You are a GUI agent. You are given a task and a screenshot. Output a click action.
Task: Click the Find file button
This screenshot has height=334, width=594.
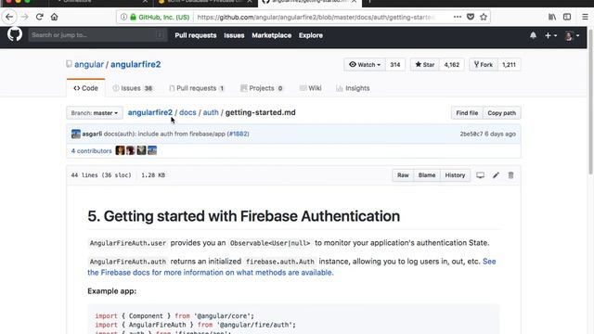[x=467, y=113]
